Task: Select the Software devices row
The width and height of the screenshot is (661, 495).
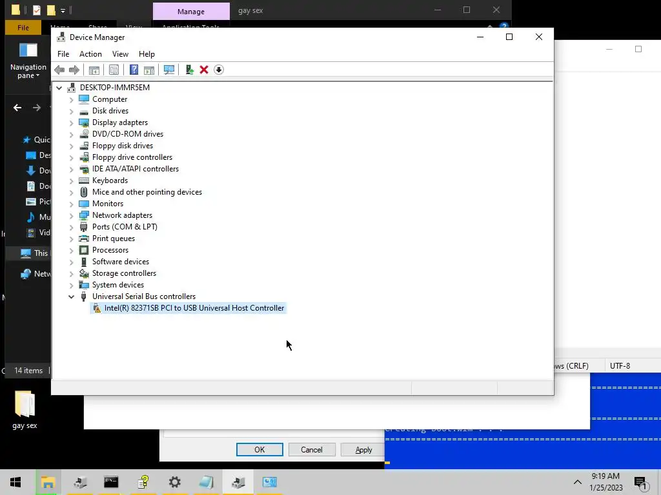Action: (121, 262)
